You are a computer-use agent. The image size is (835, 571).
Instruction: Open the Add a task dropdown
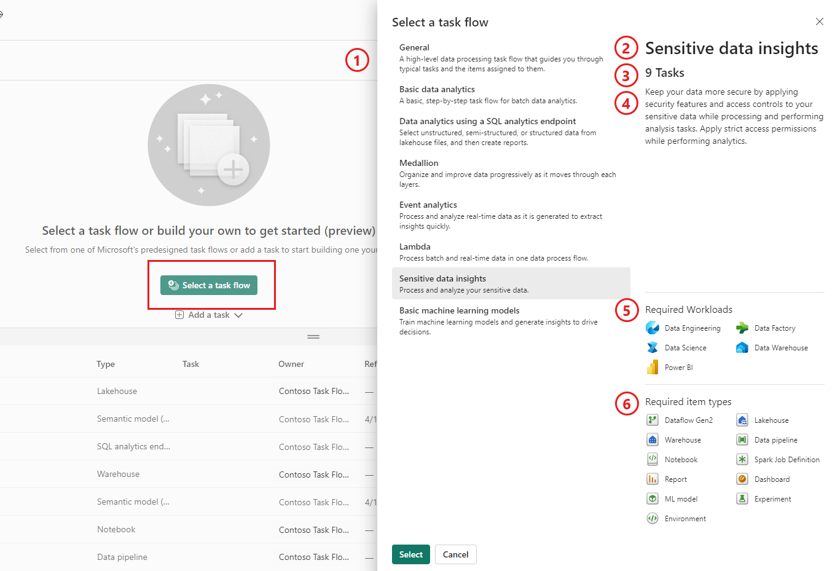coord(209,315)
